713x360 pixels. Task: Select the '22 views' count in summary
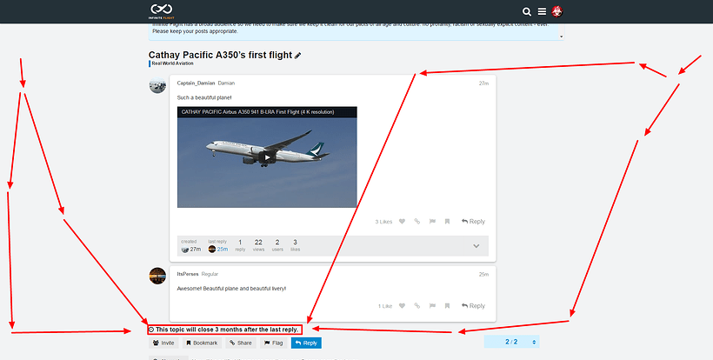point(258,245)
